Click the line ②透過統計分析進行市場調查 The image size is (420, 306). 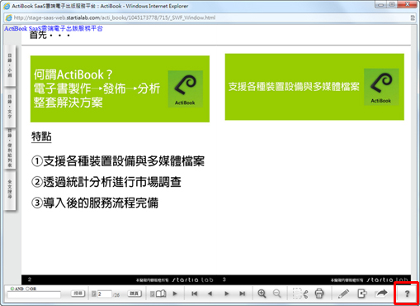coord(106,182)
